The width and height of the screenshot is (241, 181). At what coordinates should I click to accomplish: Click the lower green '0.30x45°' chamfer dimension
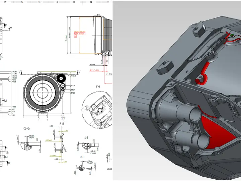[x=53, y=156]
